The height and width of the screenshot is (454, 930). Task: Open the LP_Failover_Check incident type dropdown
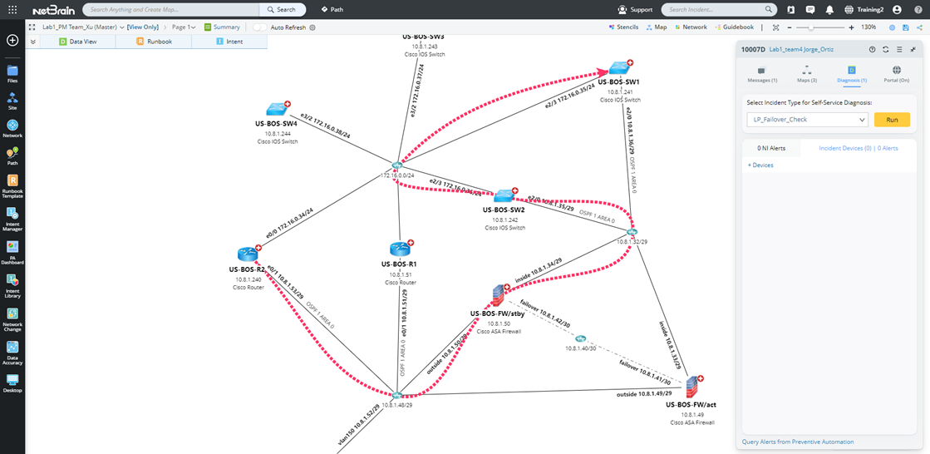(807, 120)
